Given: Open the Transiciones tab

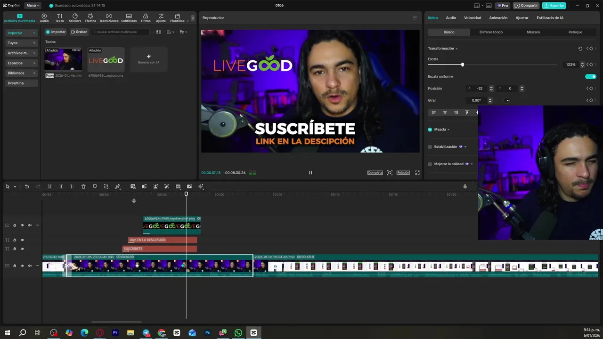Looking at the screenshot, I should pos(109,18).
